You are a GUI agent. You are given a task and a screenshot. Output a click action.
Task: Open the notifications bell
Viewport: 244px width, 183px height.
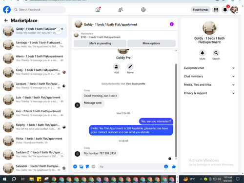coord(225,10)
